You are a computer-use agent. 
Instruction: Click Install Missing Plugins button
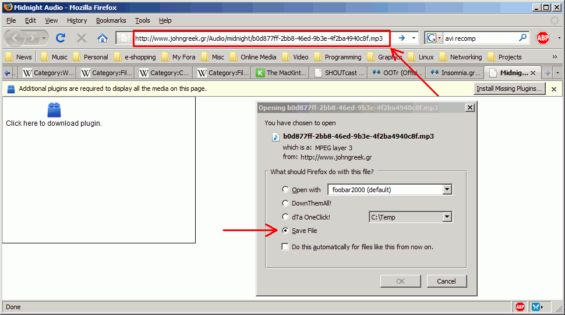pos(509,89)
